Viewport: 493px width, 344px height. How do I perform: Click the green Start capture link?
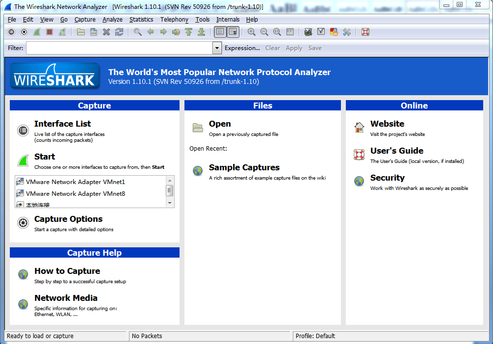point(45,157)
